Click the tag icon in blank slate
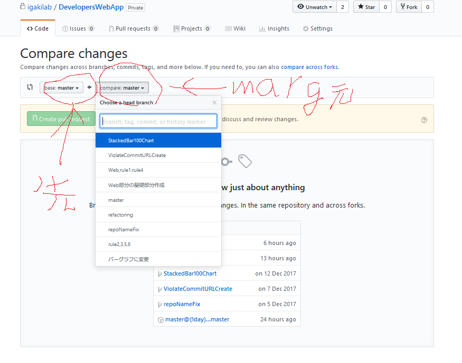 245,161
